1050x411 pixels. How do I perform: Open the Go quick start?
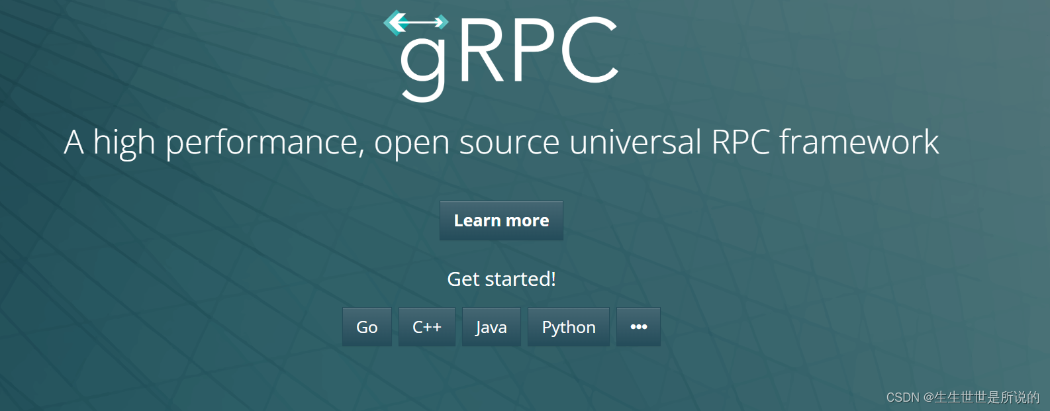367,327
